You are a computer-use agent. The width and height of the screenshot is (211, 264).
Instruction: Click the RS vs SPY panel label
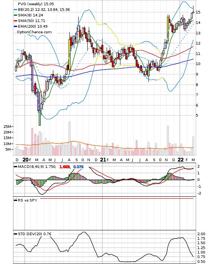28,200
